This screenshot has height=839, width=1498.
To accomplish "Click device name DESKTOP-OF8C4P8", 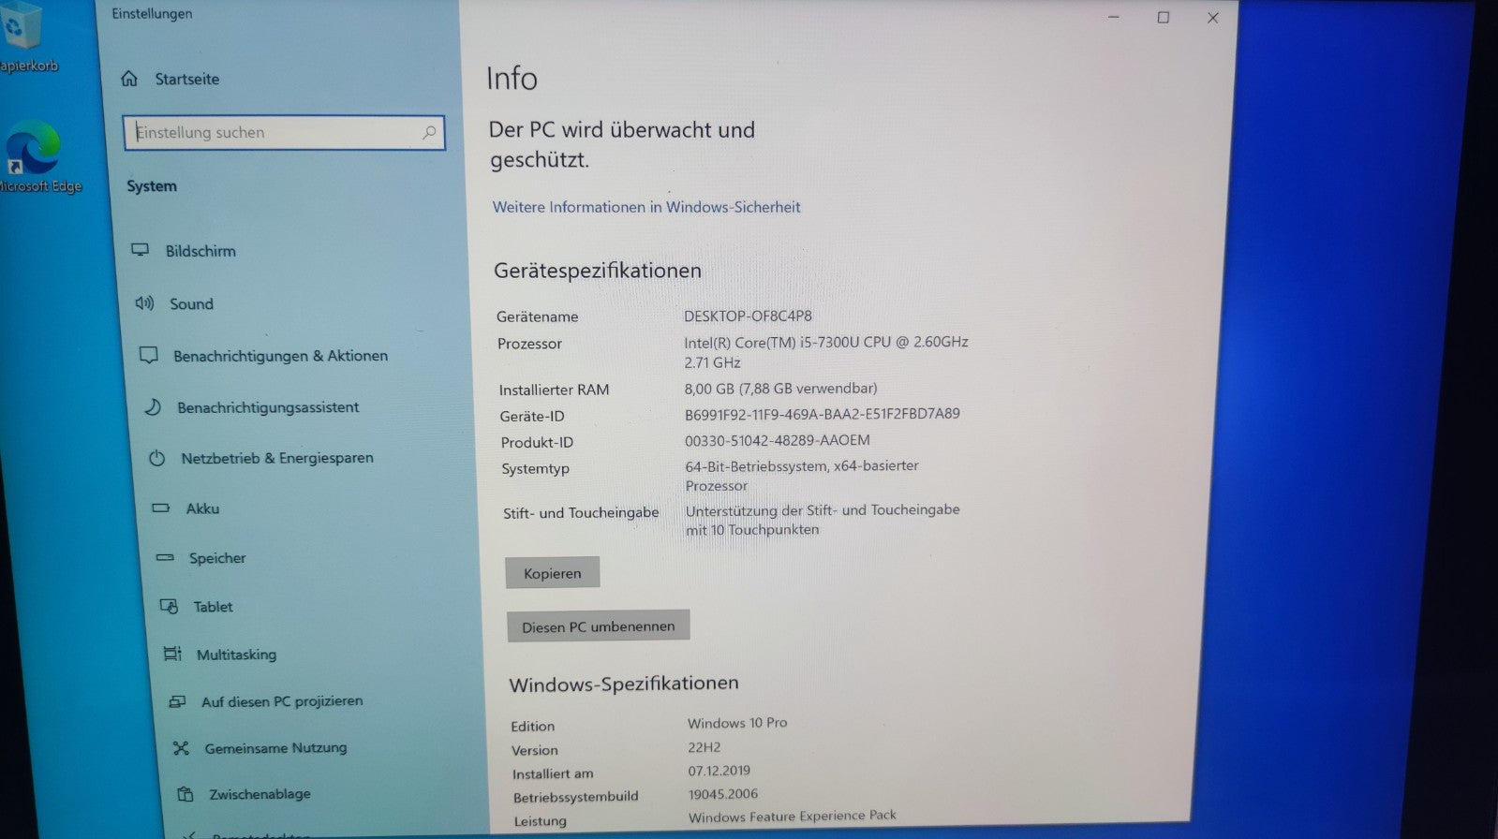I will point(748,316).
